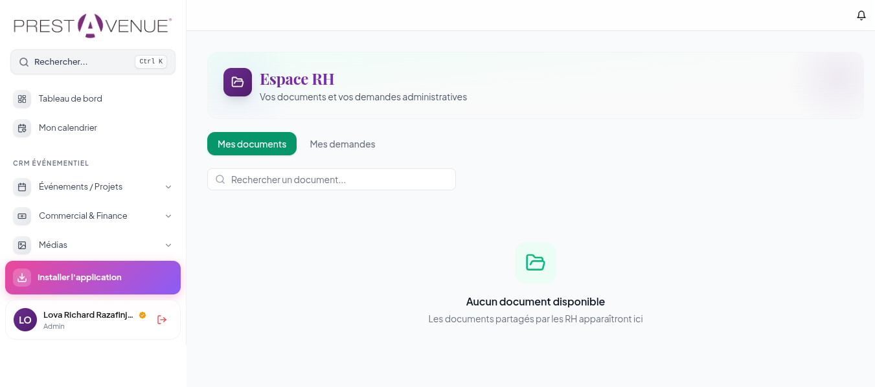Open the Médias menu label
Image resolution: width=875 pixels, height=387 pixels.
coord(53,245)
